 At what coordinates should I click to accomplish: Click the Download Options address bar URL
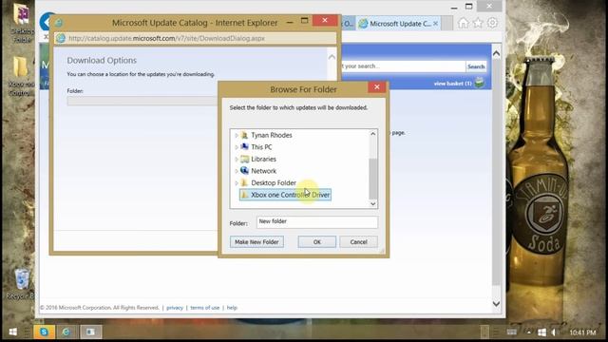(167, 38)
